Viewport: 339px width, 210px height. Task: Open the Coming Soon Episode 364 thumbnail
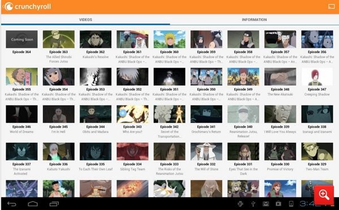tap(21, 39)
